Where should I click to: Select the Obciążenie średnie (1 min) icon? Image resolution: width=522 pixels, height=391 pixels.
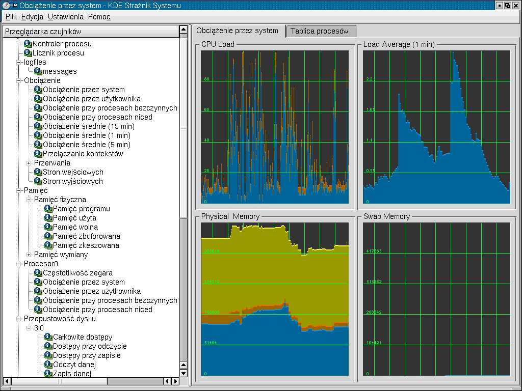38,135
